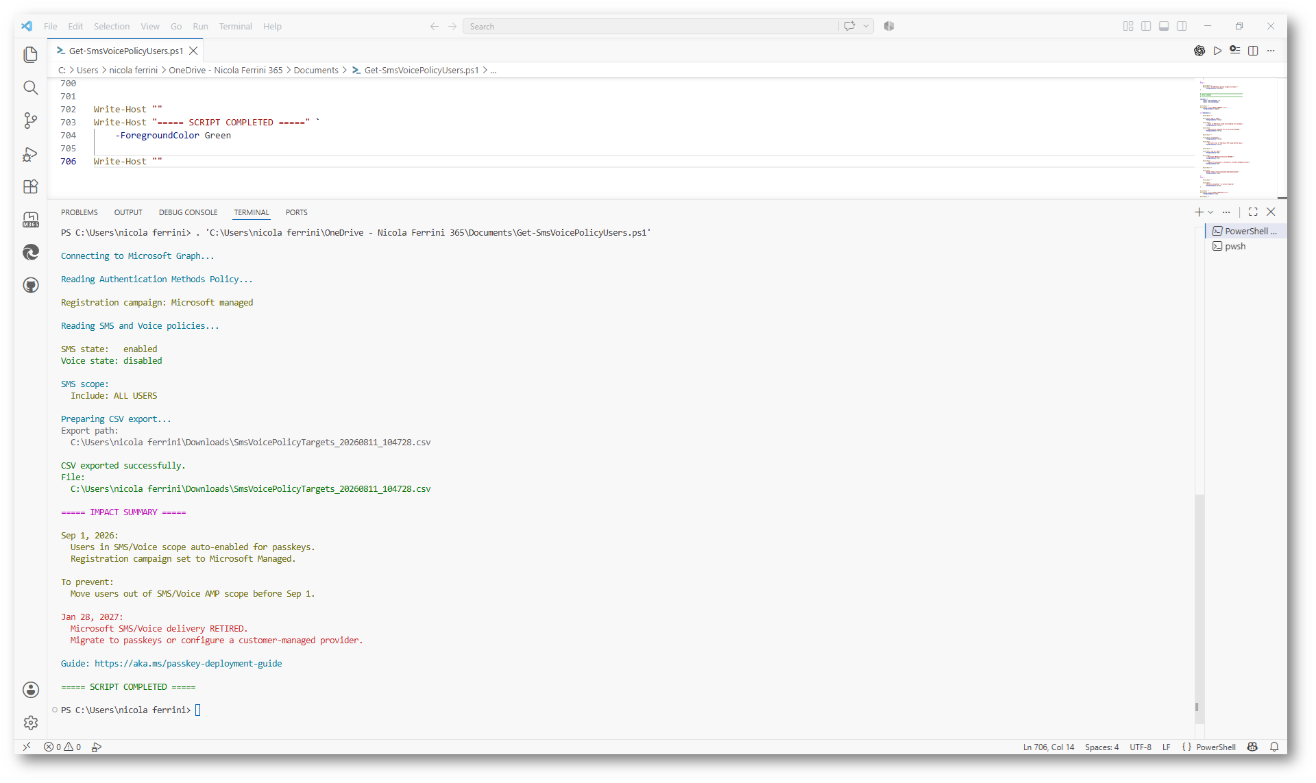The width and height of the screenshot is (1316, 783).
Task: Show errors and warnings from the status bar
Action: click(x=62, y=747)
